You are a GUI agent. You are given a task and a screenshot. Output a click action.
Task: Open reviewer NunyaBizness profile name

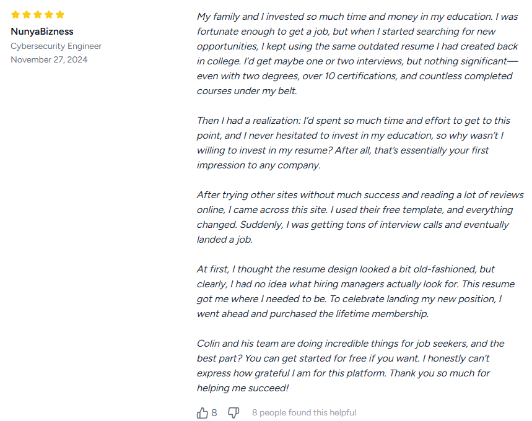pos(42,32)
